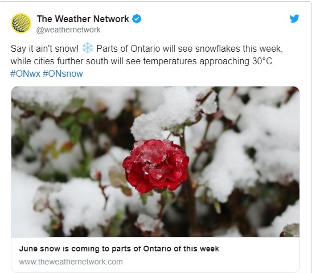Visit the @weathernetwork handle
Screen dimensions: 312x273
68,30
